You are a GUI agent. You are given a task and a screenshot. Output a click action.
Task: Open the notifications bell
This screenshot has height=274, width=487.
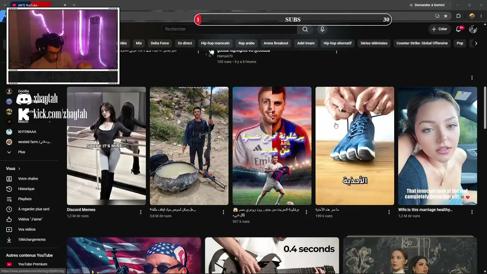pos(458,29)
